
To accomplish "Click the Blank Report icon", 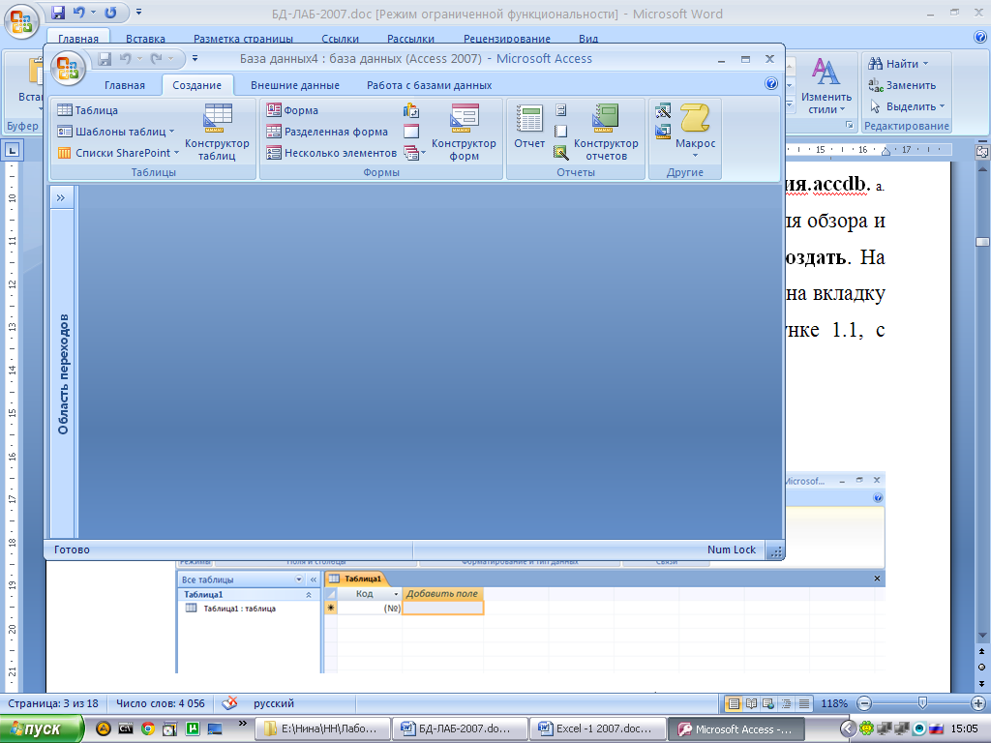I will tap(560, 131).
